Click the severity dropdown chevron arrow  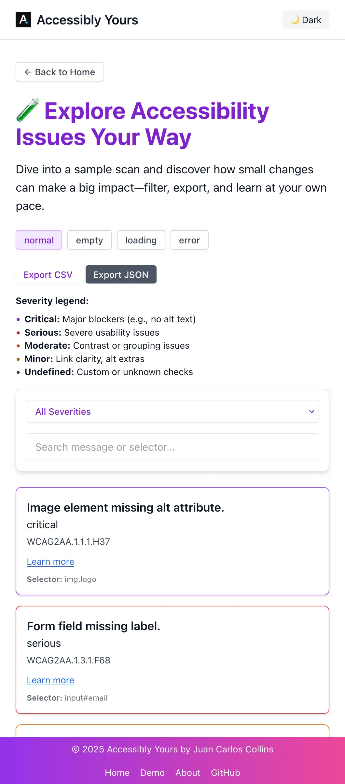[311, 412]
